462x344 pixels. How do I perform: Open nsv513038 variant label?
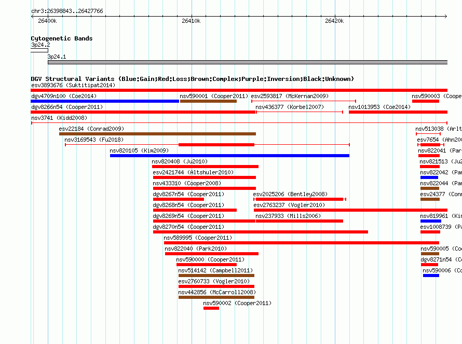coord(439,129)
